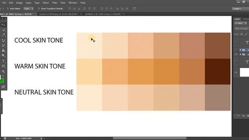Click the screen mode icon below color swatches

[x=3, y=87]
